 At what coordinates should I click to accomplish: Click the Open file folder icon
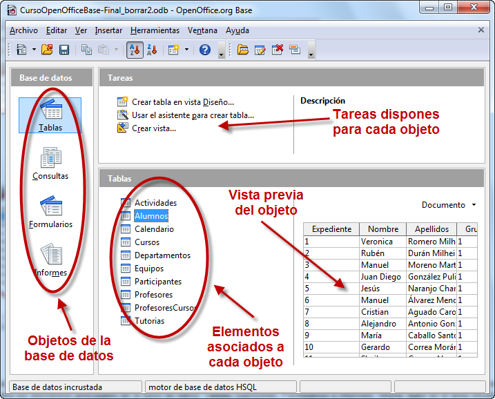47,50
